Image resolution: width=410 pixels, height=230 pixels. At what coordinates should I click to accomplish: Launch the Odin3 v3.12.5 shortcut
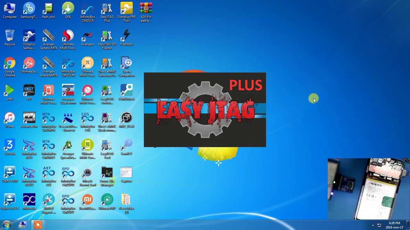10,202
